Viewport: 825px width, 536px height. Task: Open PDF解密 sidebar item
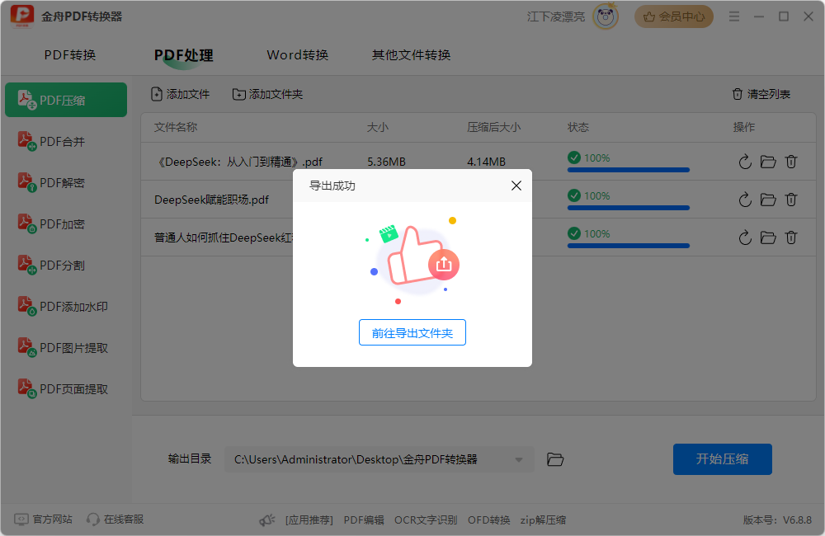point(66,182)
